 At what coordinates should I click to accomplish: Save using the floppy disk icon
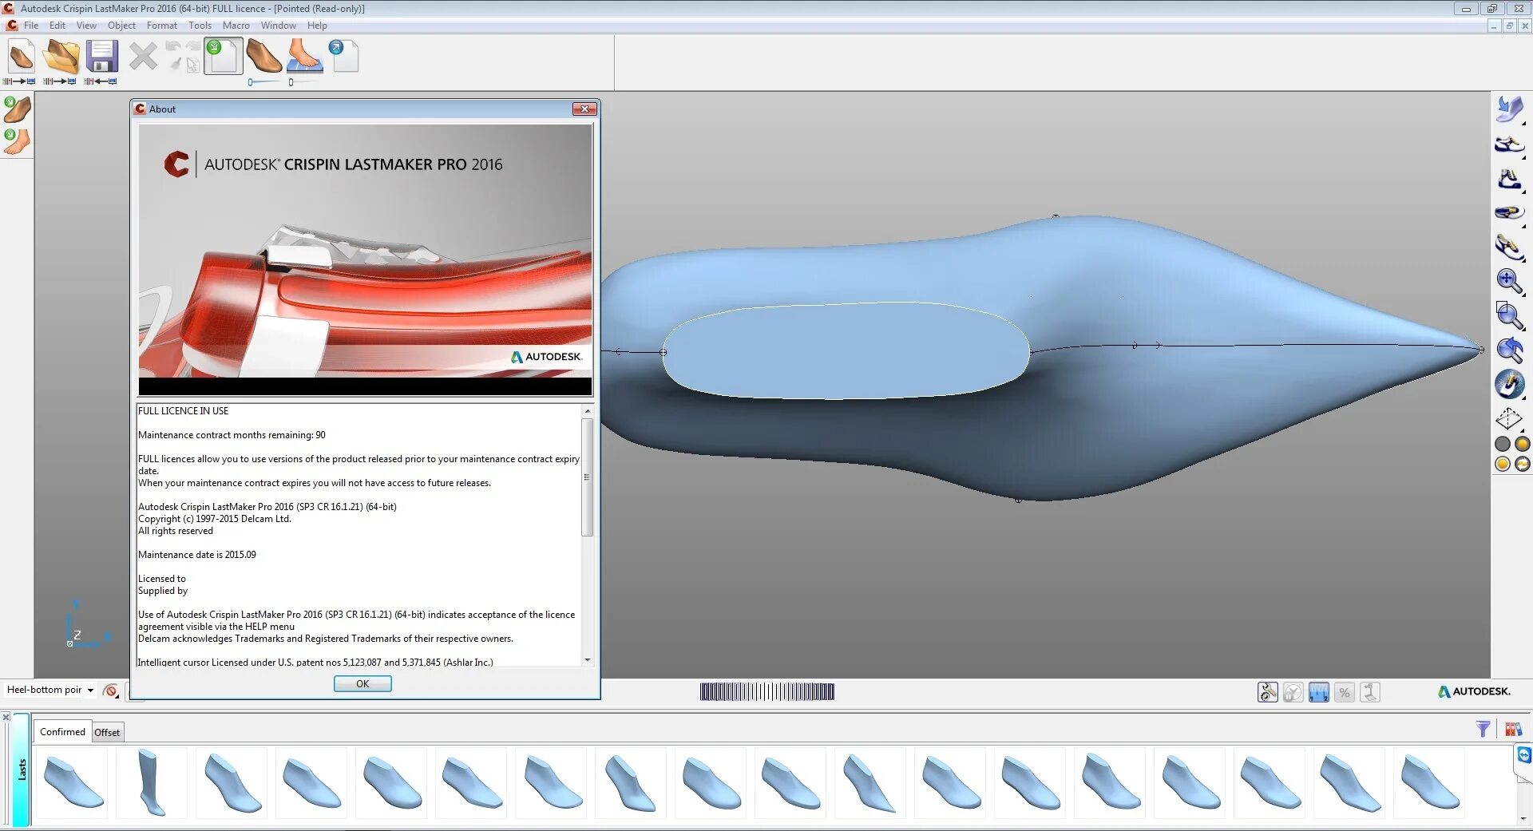click(101, 57)
